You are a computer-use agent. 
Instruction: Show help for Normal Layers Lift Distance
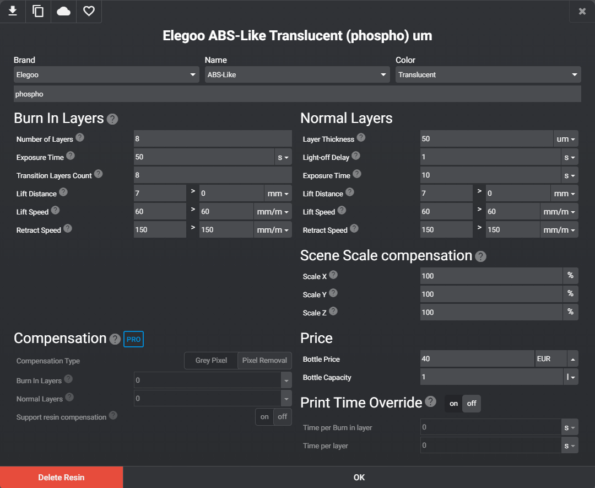pos(350,192)
